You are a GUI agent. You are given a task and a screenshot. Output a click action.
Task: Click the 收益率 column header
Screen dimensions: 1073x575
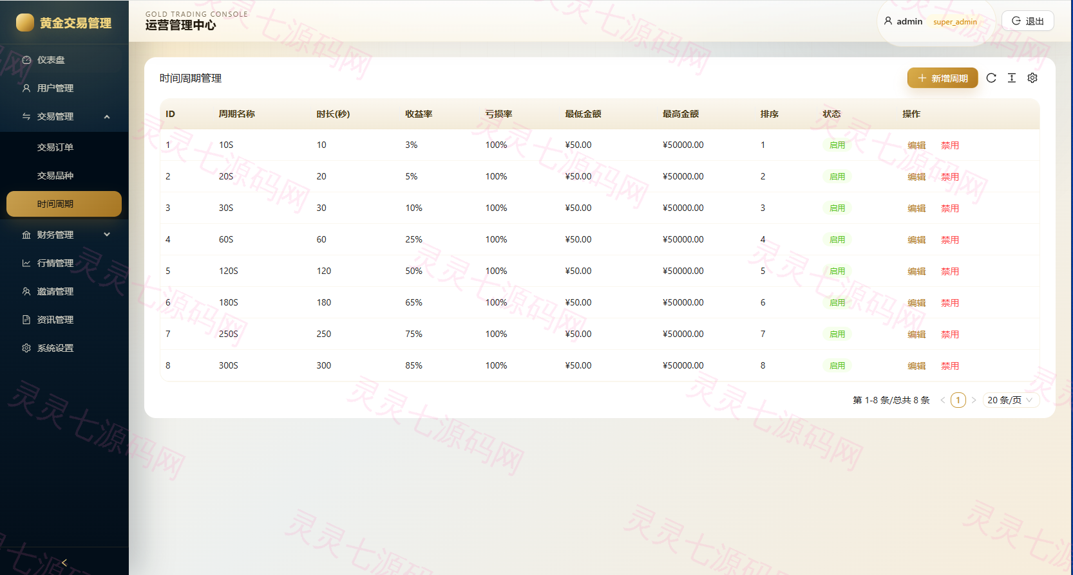coord(419,114)
